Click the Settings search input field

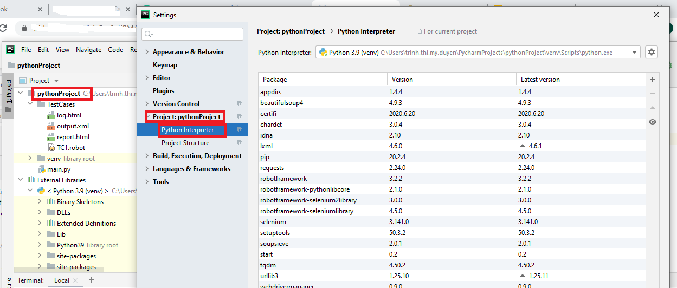pyautogui.click(x=192, y=34)
